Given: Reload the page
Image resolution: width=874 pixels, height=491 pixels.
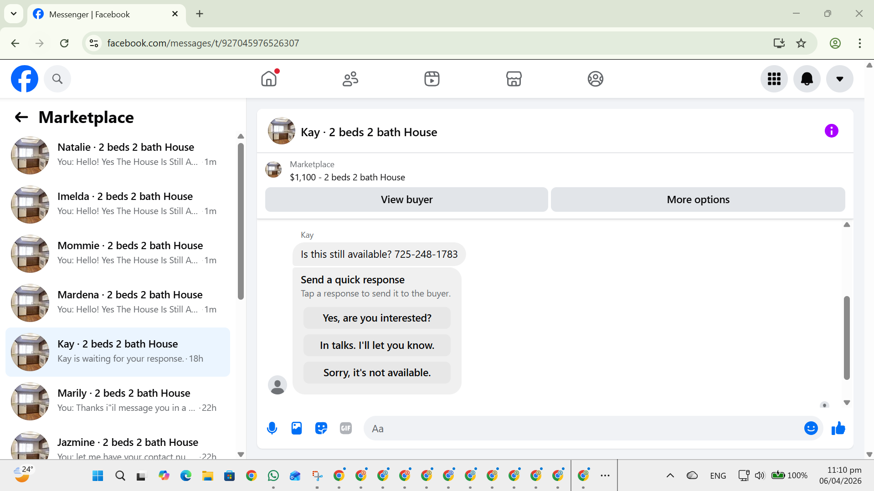Looking at the screenshot, I should (64, 43).
